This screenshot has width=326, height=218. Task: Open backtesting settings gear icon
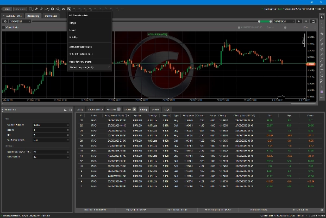point(5,21)
